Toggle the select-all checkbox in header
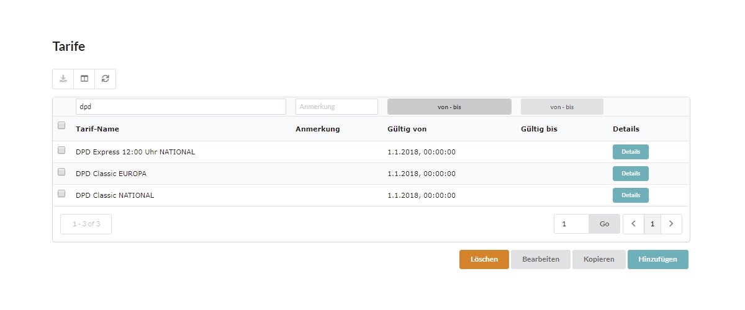 (x=61, y=125)
